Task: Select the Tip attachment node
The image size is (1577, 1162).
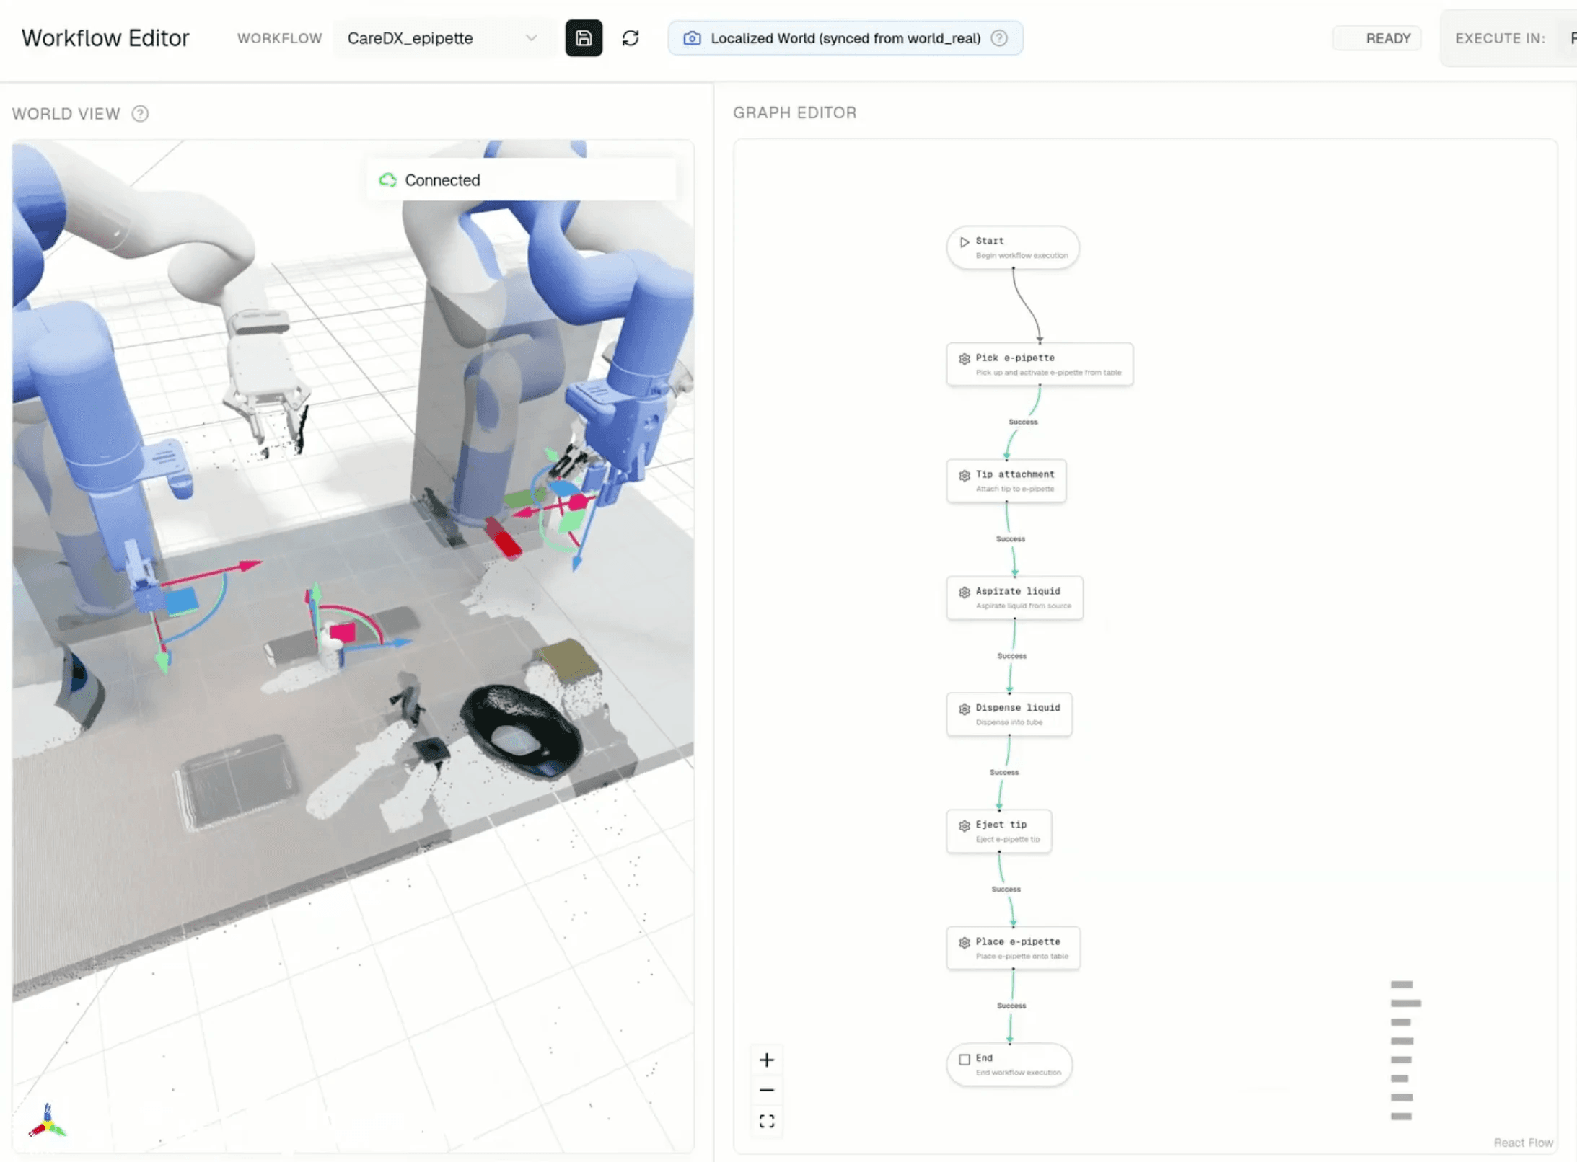Action: pyautogui.click(x=1006, y=481)
